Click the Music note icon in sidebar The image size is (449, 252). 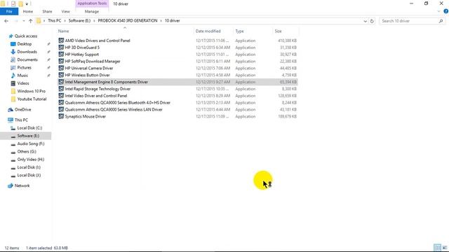[x=13, y=76]
